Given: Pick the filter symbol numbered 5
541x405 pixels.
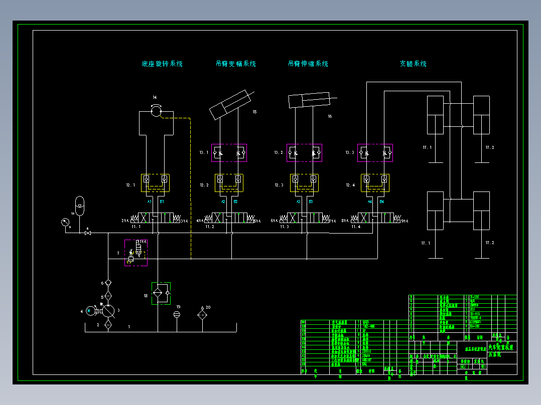Looking at the screenshot, I should [108, 296].
